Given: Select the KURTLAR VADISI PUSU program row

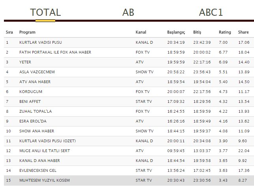Looking at the screenshot, I should [41, 42].
